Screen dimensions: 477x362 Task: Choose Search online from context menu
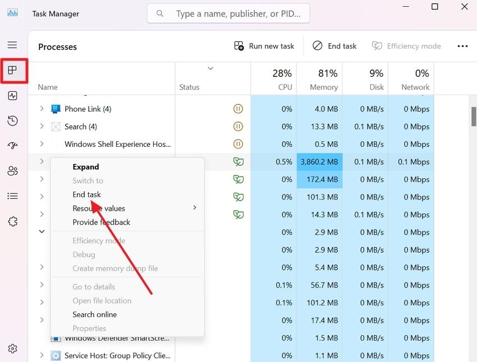tap(94, 314)
